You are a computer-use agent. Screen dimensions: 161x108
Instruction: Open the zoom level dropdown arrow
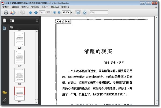(x=71, y=13)
